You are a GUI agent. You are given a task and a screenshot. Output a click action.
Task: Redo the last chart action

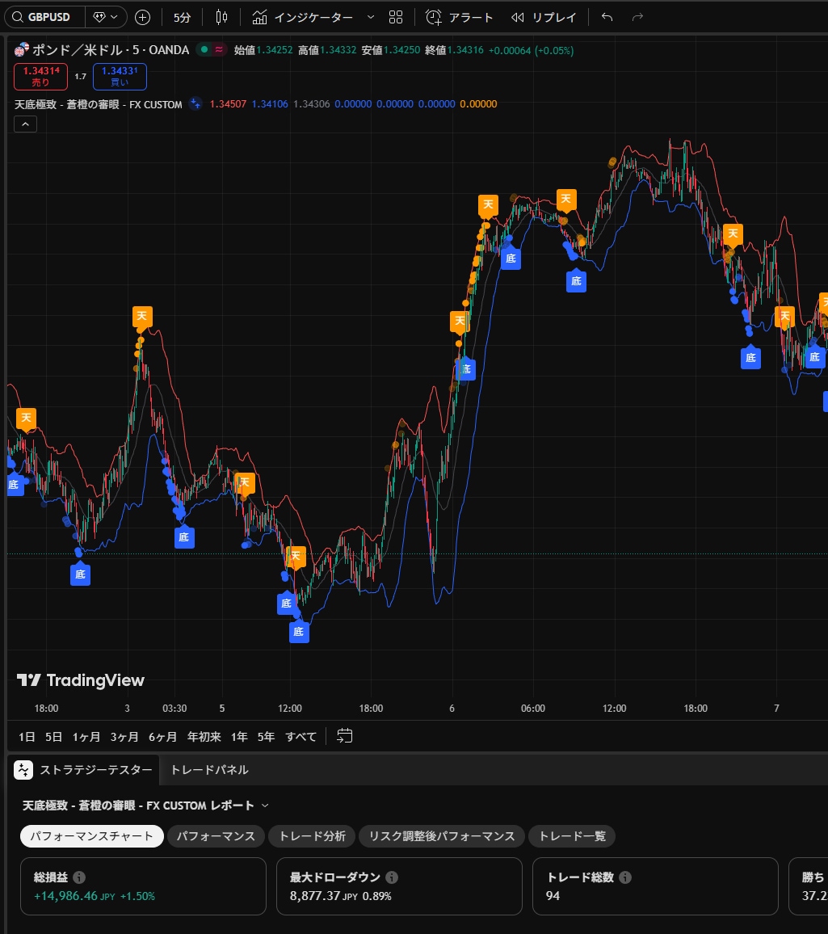point(637,17)
